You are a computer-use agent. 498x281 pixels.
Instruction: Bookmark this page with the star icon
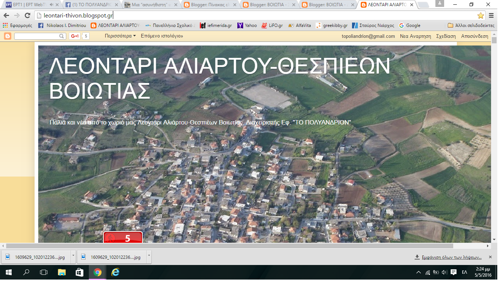point(481,15)
